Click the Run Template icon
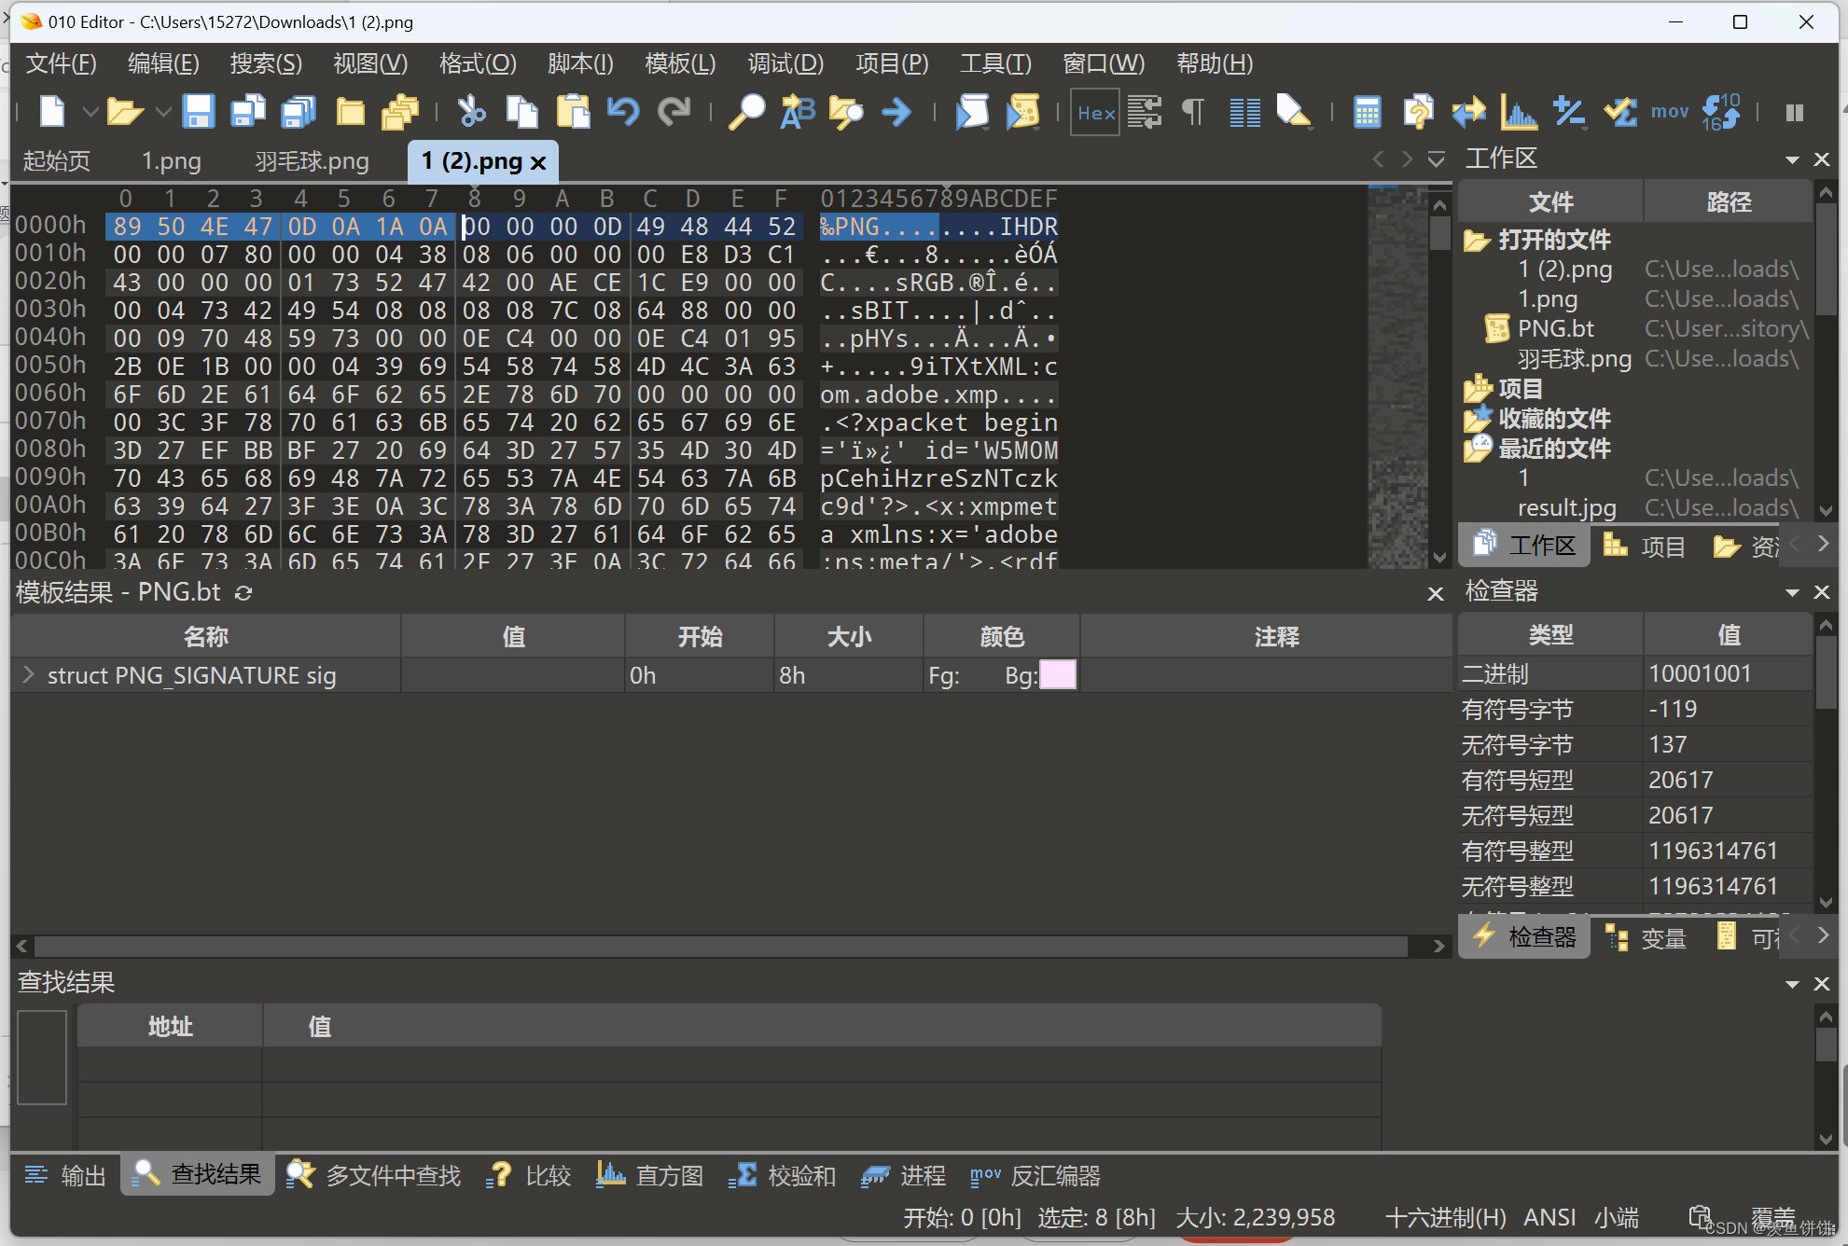 (x=1022, y=113)
